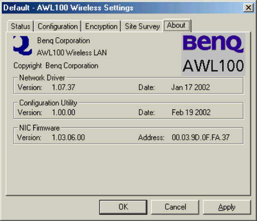Click the Cancel button
The height and width of the screenshot is (221, 257).
(x=175, y=207)
